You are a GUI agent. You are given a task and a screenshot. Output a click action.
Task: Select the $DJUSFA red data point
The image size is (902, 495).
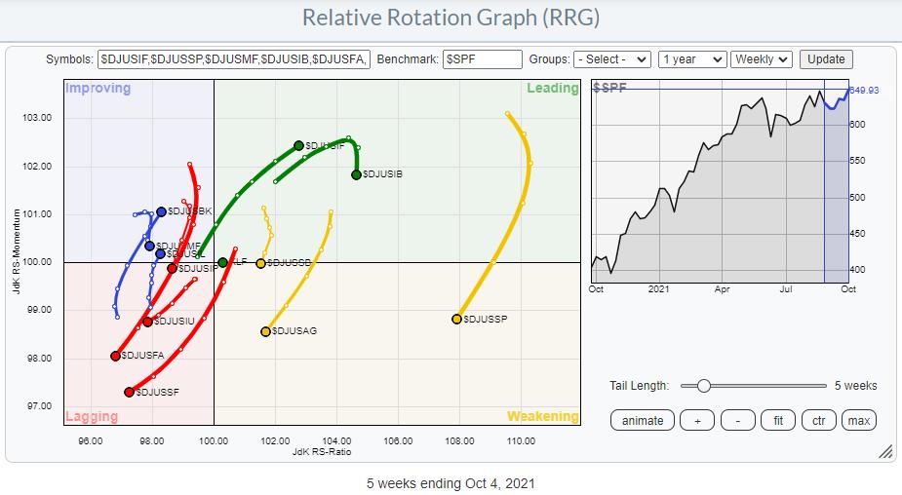point(115,356)
